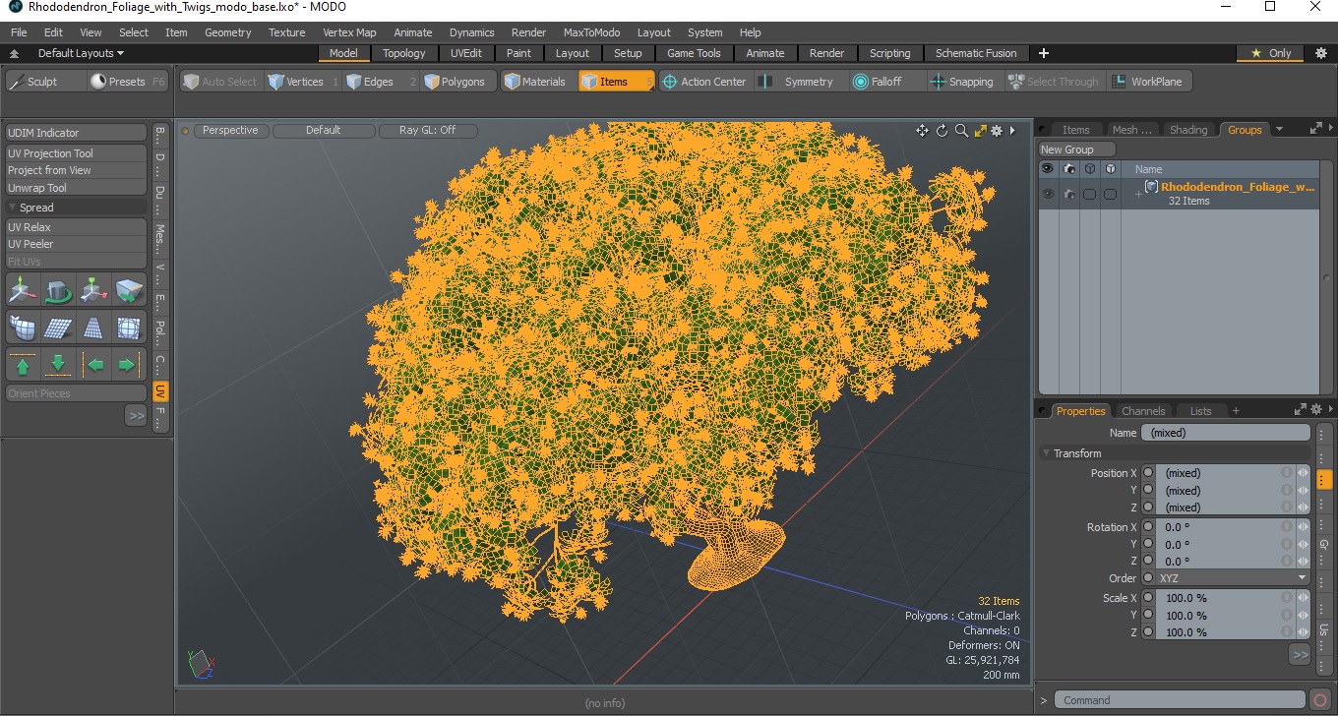Toggle Scale X channel keyframe circle
Image resolution: width=1338 pixels, height=716 pixels.
click(1148, 598)
